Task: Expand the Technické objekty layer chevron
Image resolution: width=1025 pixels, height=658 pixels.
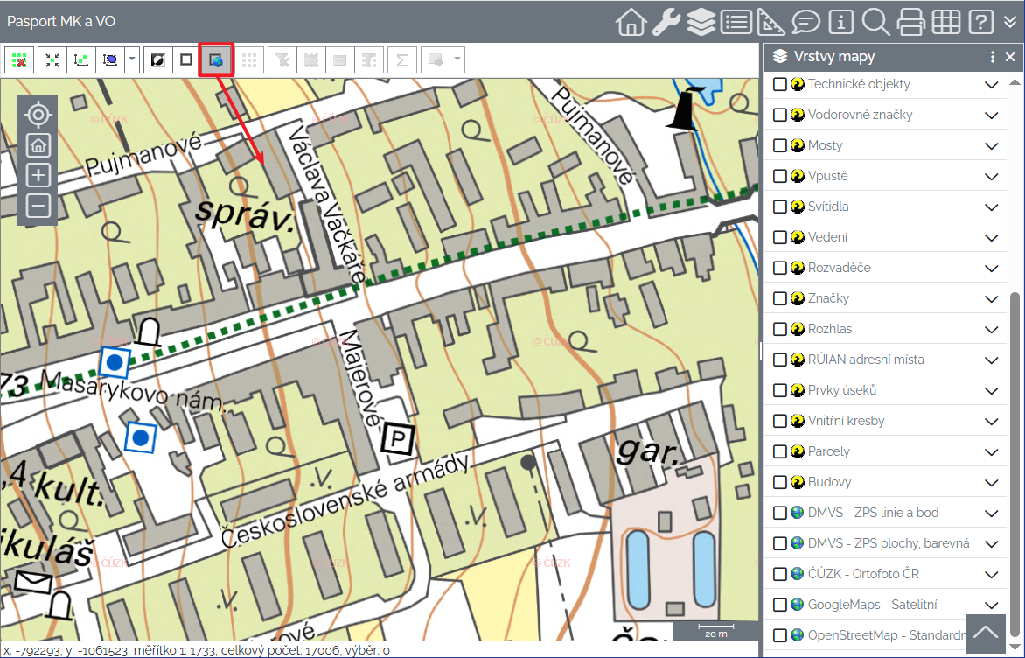Action: click(991, 85)
